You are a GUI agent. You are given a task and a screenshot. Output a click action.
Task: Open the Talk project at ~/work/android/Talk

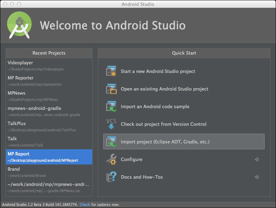(49, 142)
